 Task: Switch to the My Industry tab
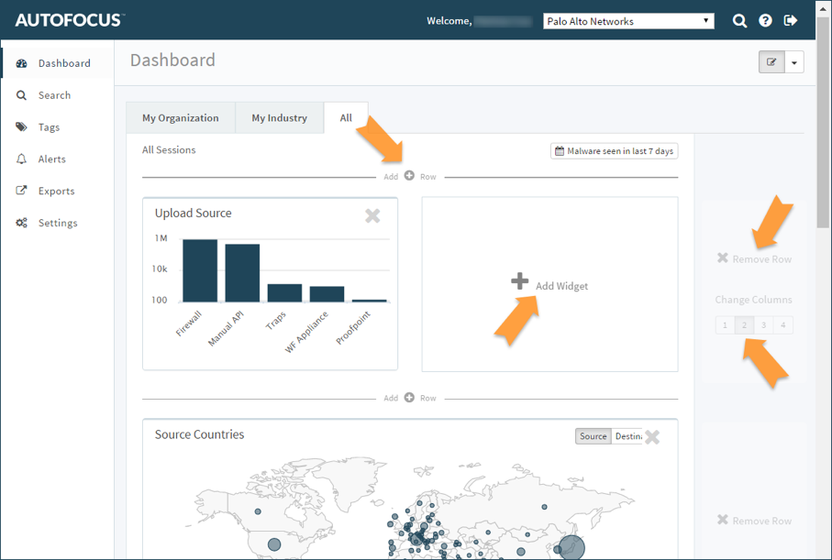[x=280, y=117]
